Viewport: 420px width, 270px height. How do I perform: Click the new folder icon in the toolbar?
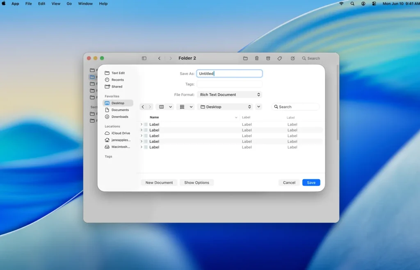(x=245, y=59)
